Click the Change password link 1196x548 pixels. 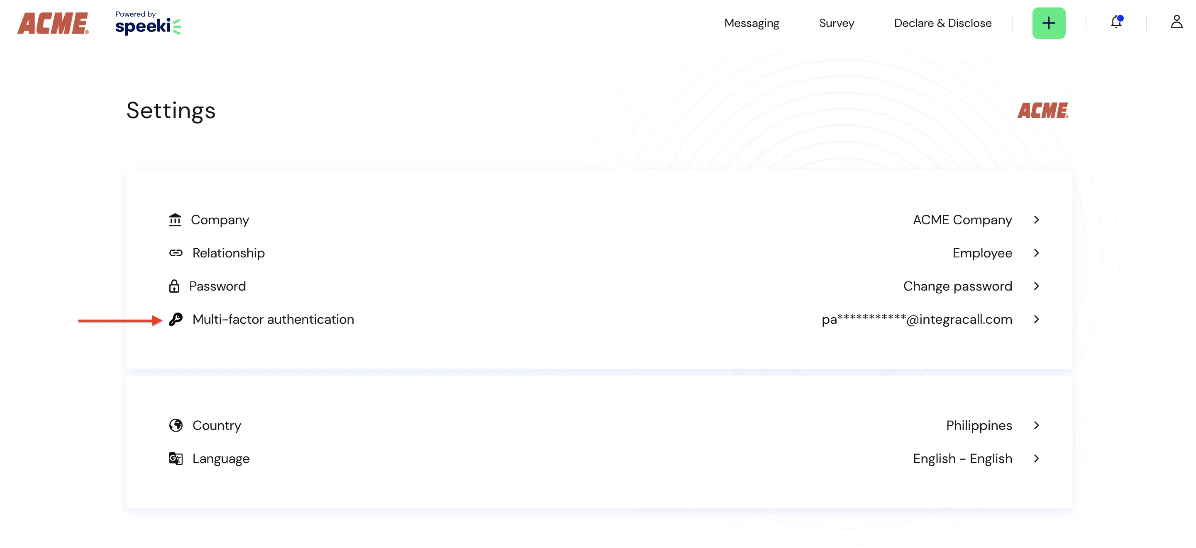[957, 286]
